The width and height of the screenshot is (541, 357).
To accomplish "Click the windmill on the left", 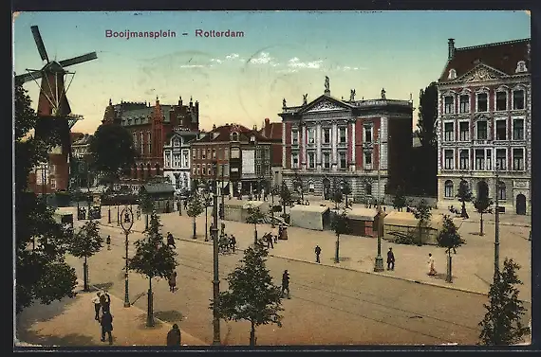I will (52, 110).
